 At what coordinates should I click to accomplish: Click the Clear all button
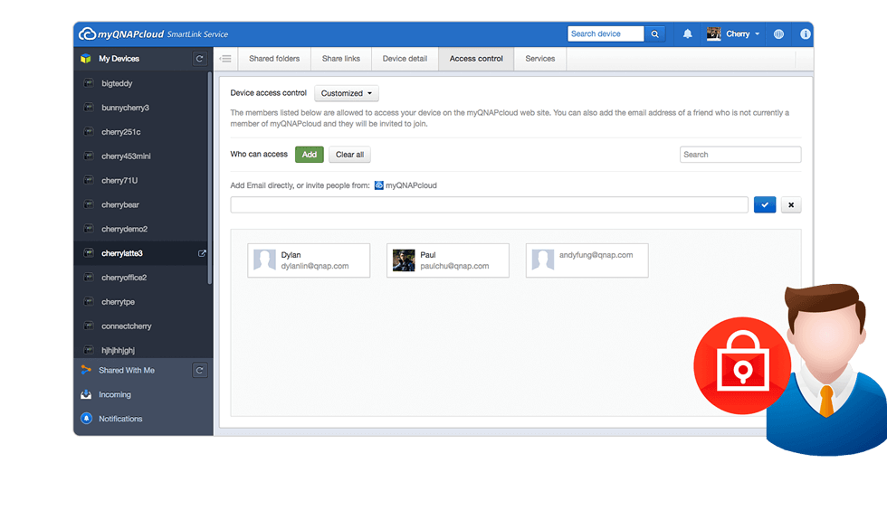tap(349, 155)
